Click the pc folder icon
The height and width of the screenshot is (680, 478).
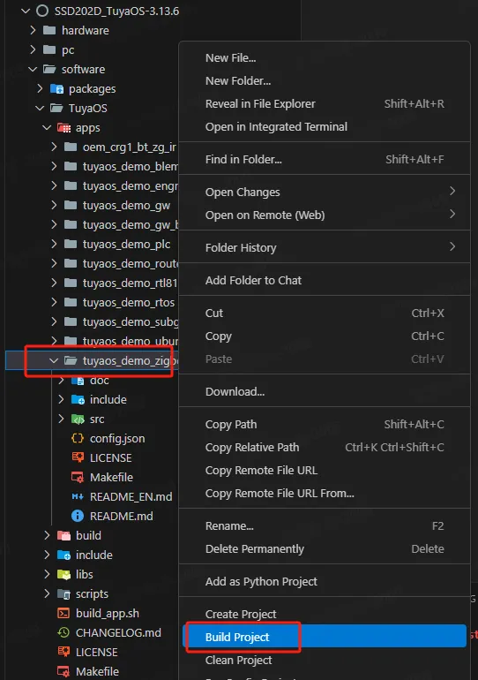click(49, 49)
